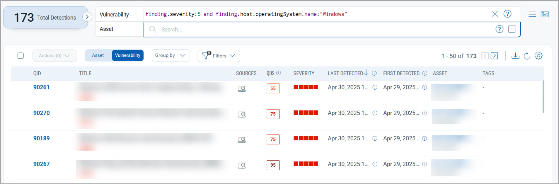Refresh the detections table
The width and height of the screenshot is (559, 184).
click(527, 56)
